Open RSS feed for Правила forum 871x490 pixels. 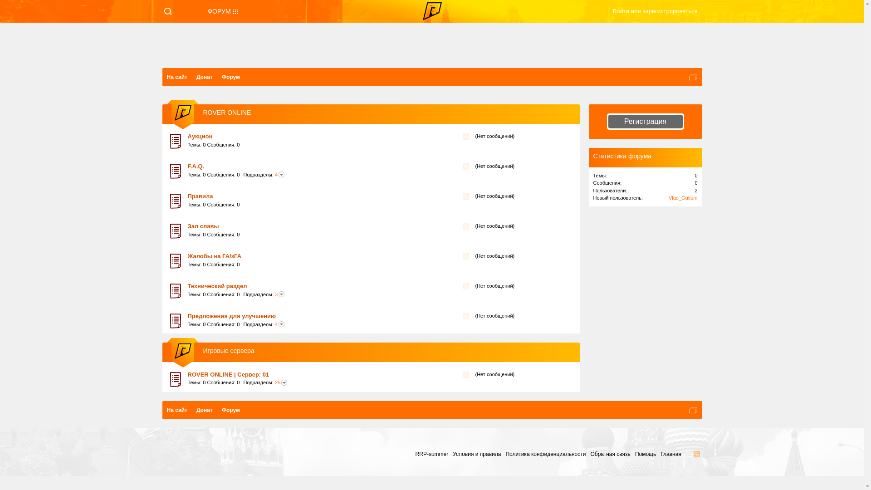[x=466, y=196]
